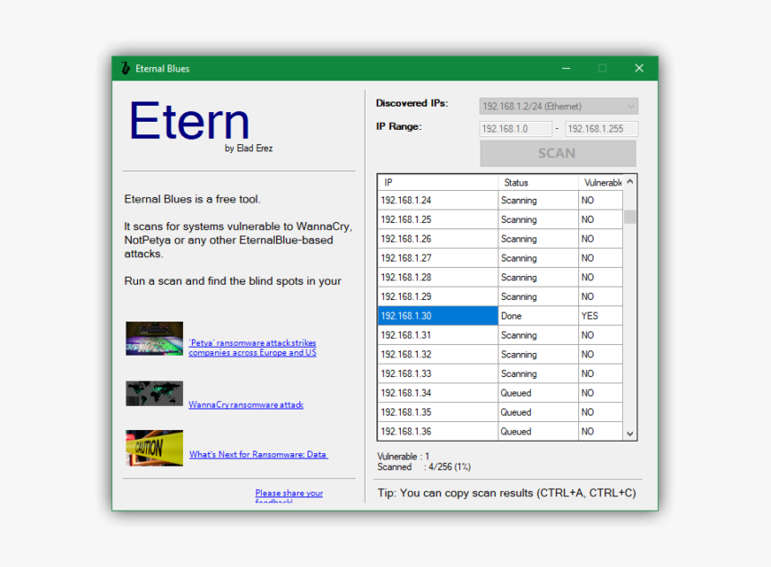Select row 192.168.1.31
771x567 pixels.
point(500,335)
